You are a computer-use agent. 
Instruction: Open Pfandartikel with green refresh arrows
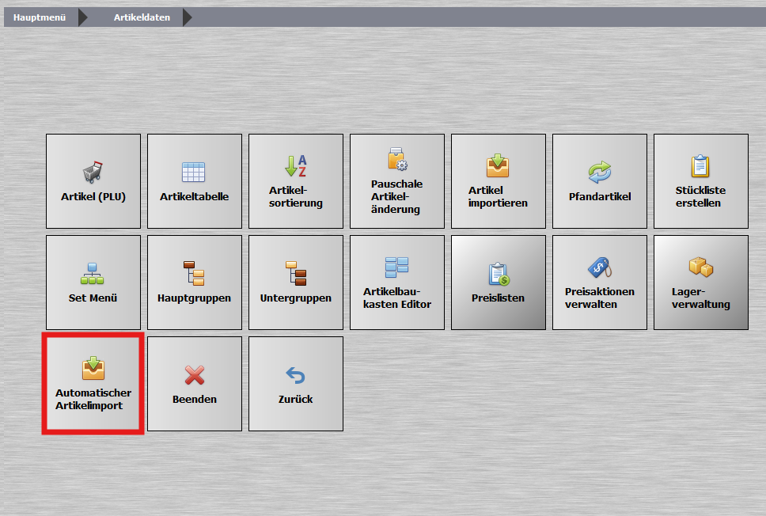tap(599, 180)
